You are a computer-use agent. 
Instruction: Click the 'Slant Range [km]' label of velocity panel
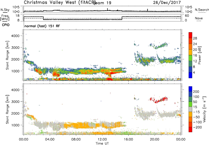pos(7,109)
